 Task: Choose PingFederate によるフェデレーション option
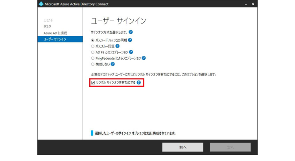pyautogui.click(x=92, y=58)
